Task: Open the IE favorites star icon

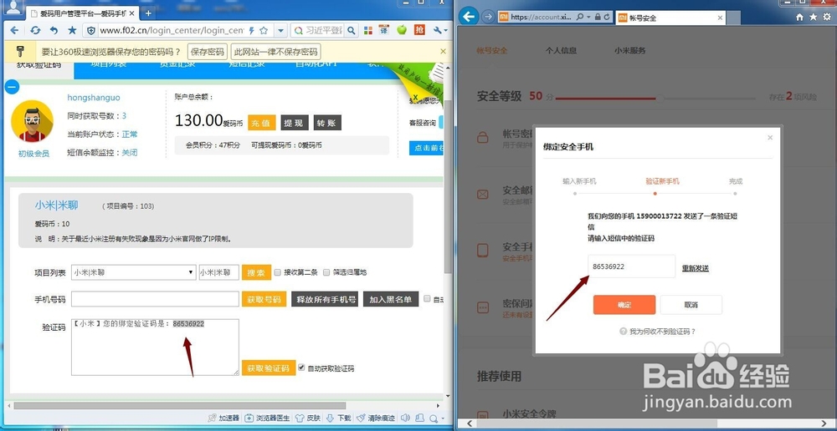Action: click(x=813, y=17)
